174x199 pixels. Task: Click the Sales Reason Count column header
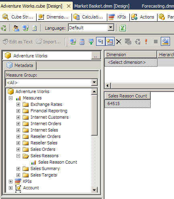[x=127, y=96]
